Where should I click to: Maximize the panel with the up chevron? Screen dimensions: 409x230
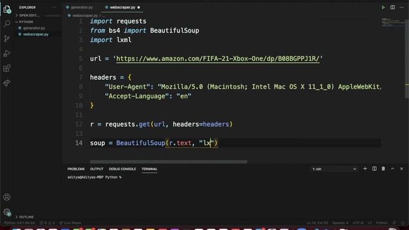(x=392, y=169)
